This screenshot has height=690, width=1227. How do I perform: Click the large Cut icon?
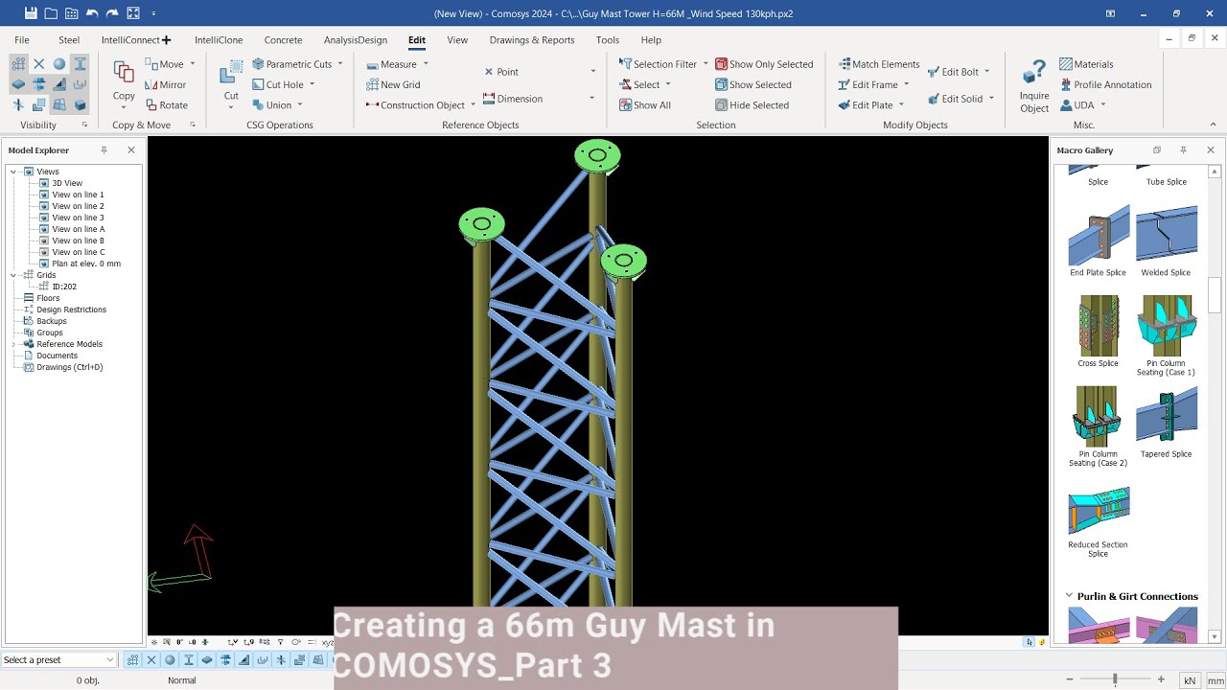click(x=231, y=73)
